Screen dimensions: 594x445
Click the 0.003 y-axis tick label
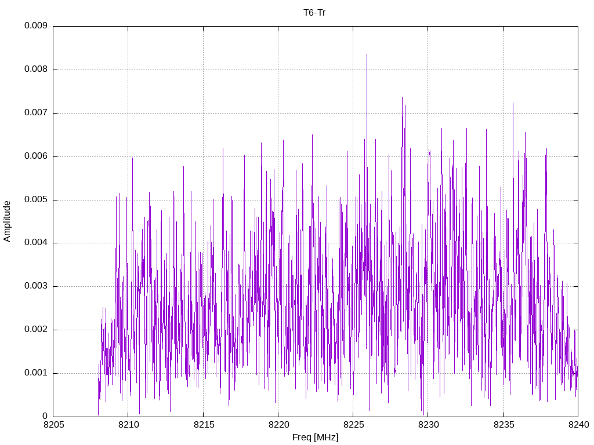coord(36,286)
